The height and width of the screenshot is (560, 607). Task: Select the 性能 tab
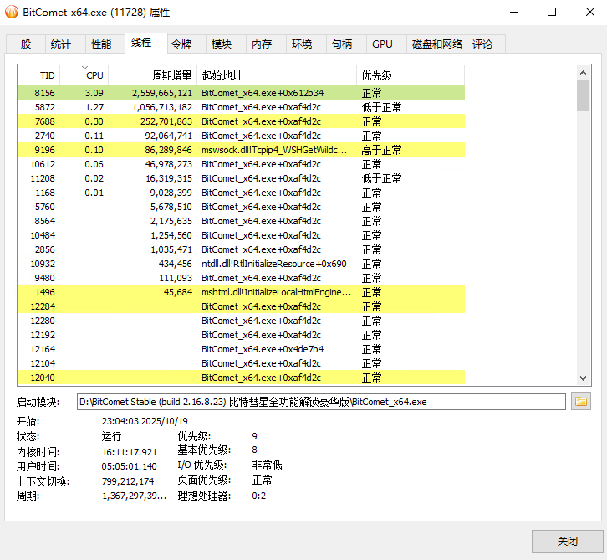coord(100,44)
